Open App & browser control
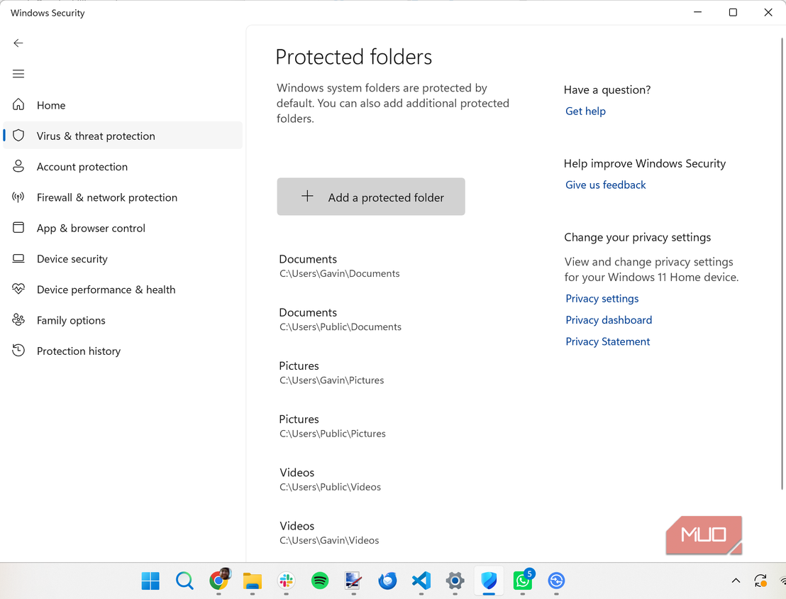Image resolution: width=786 pixels, height=599 pixels. click(x=123, y=228)
